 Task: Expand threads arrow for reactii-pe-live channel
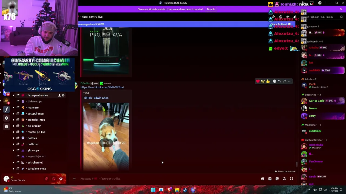coord(14,132)
